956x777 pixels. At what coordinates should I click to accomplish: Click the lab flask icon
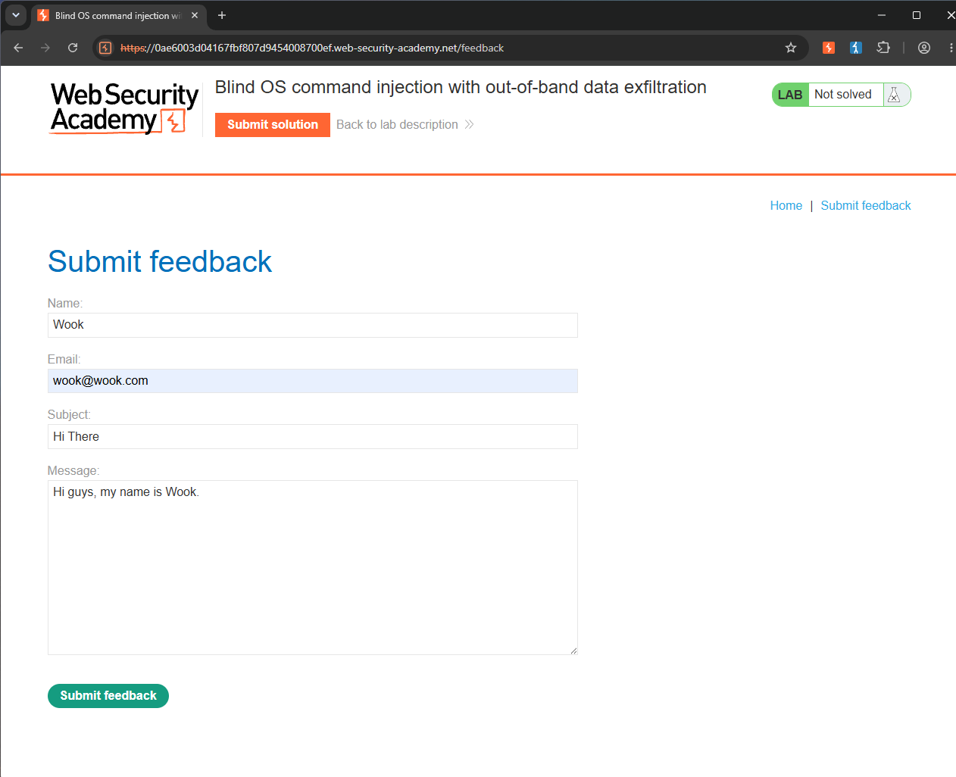tap(894, 95)
